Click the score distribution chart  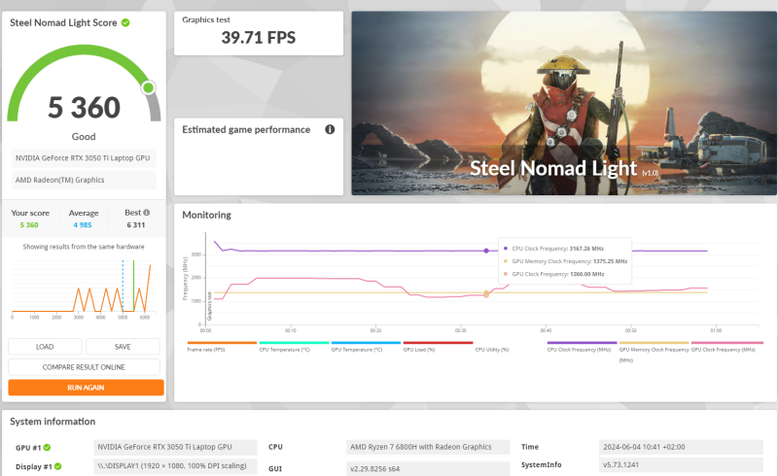(x=84, y=289)
